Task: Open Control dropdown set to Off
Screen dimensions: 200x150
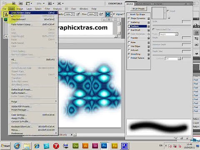Action: pyautogui.click(x=173, y=59)
